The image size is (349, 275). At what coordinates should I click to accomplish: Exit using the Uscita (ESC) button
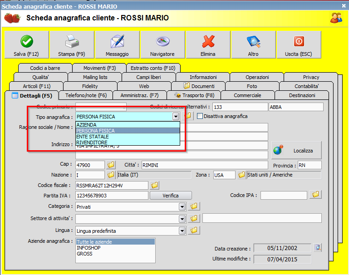[299, 45]
